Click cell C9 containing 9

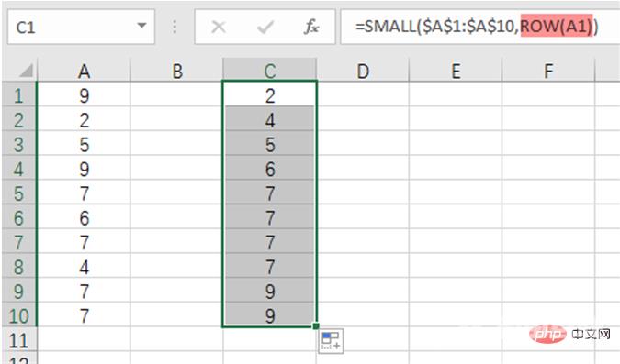(270, 290)
